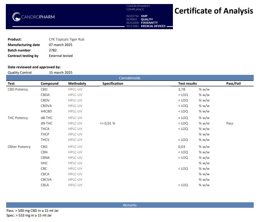Select the H4CBD compound cell
Viewport: 261px width, 222px height.
[46, 111]
